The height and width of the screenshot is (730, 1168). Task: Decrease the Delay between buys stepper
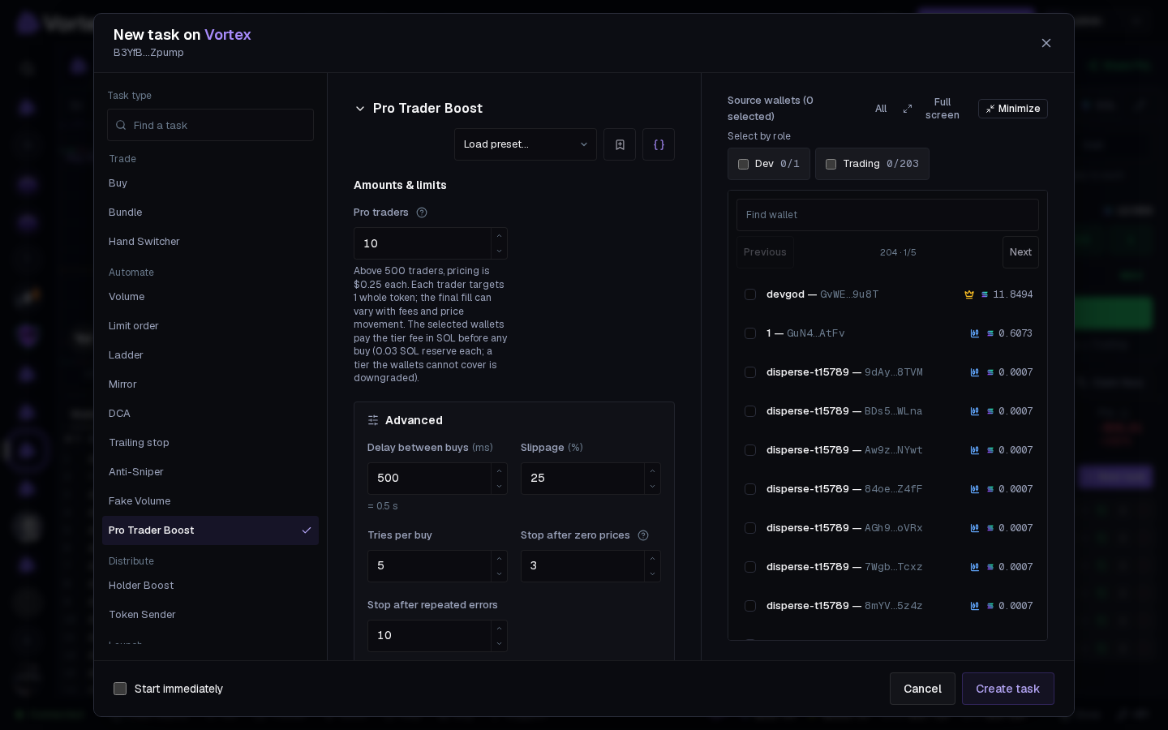coord(499,486)
